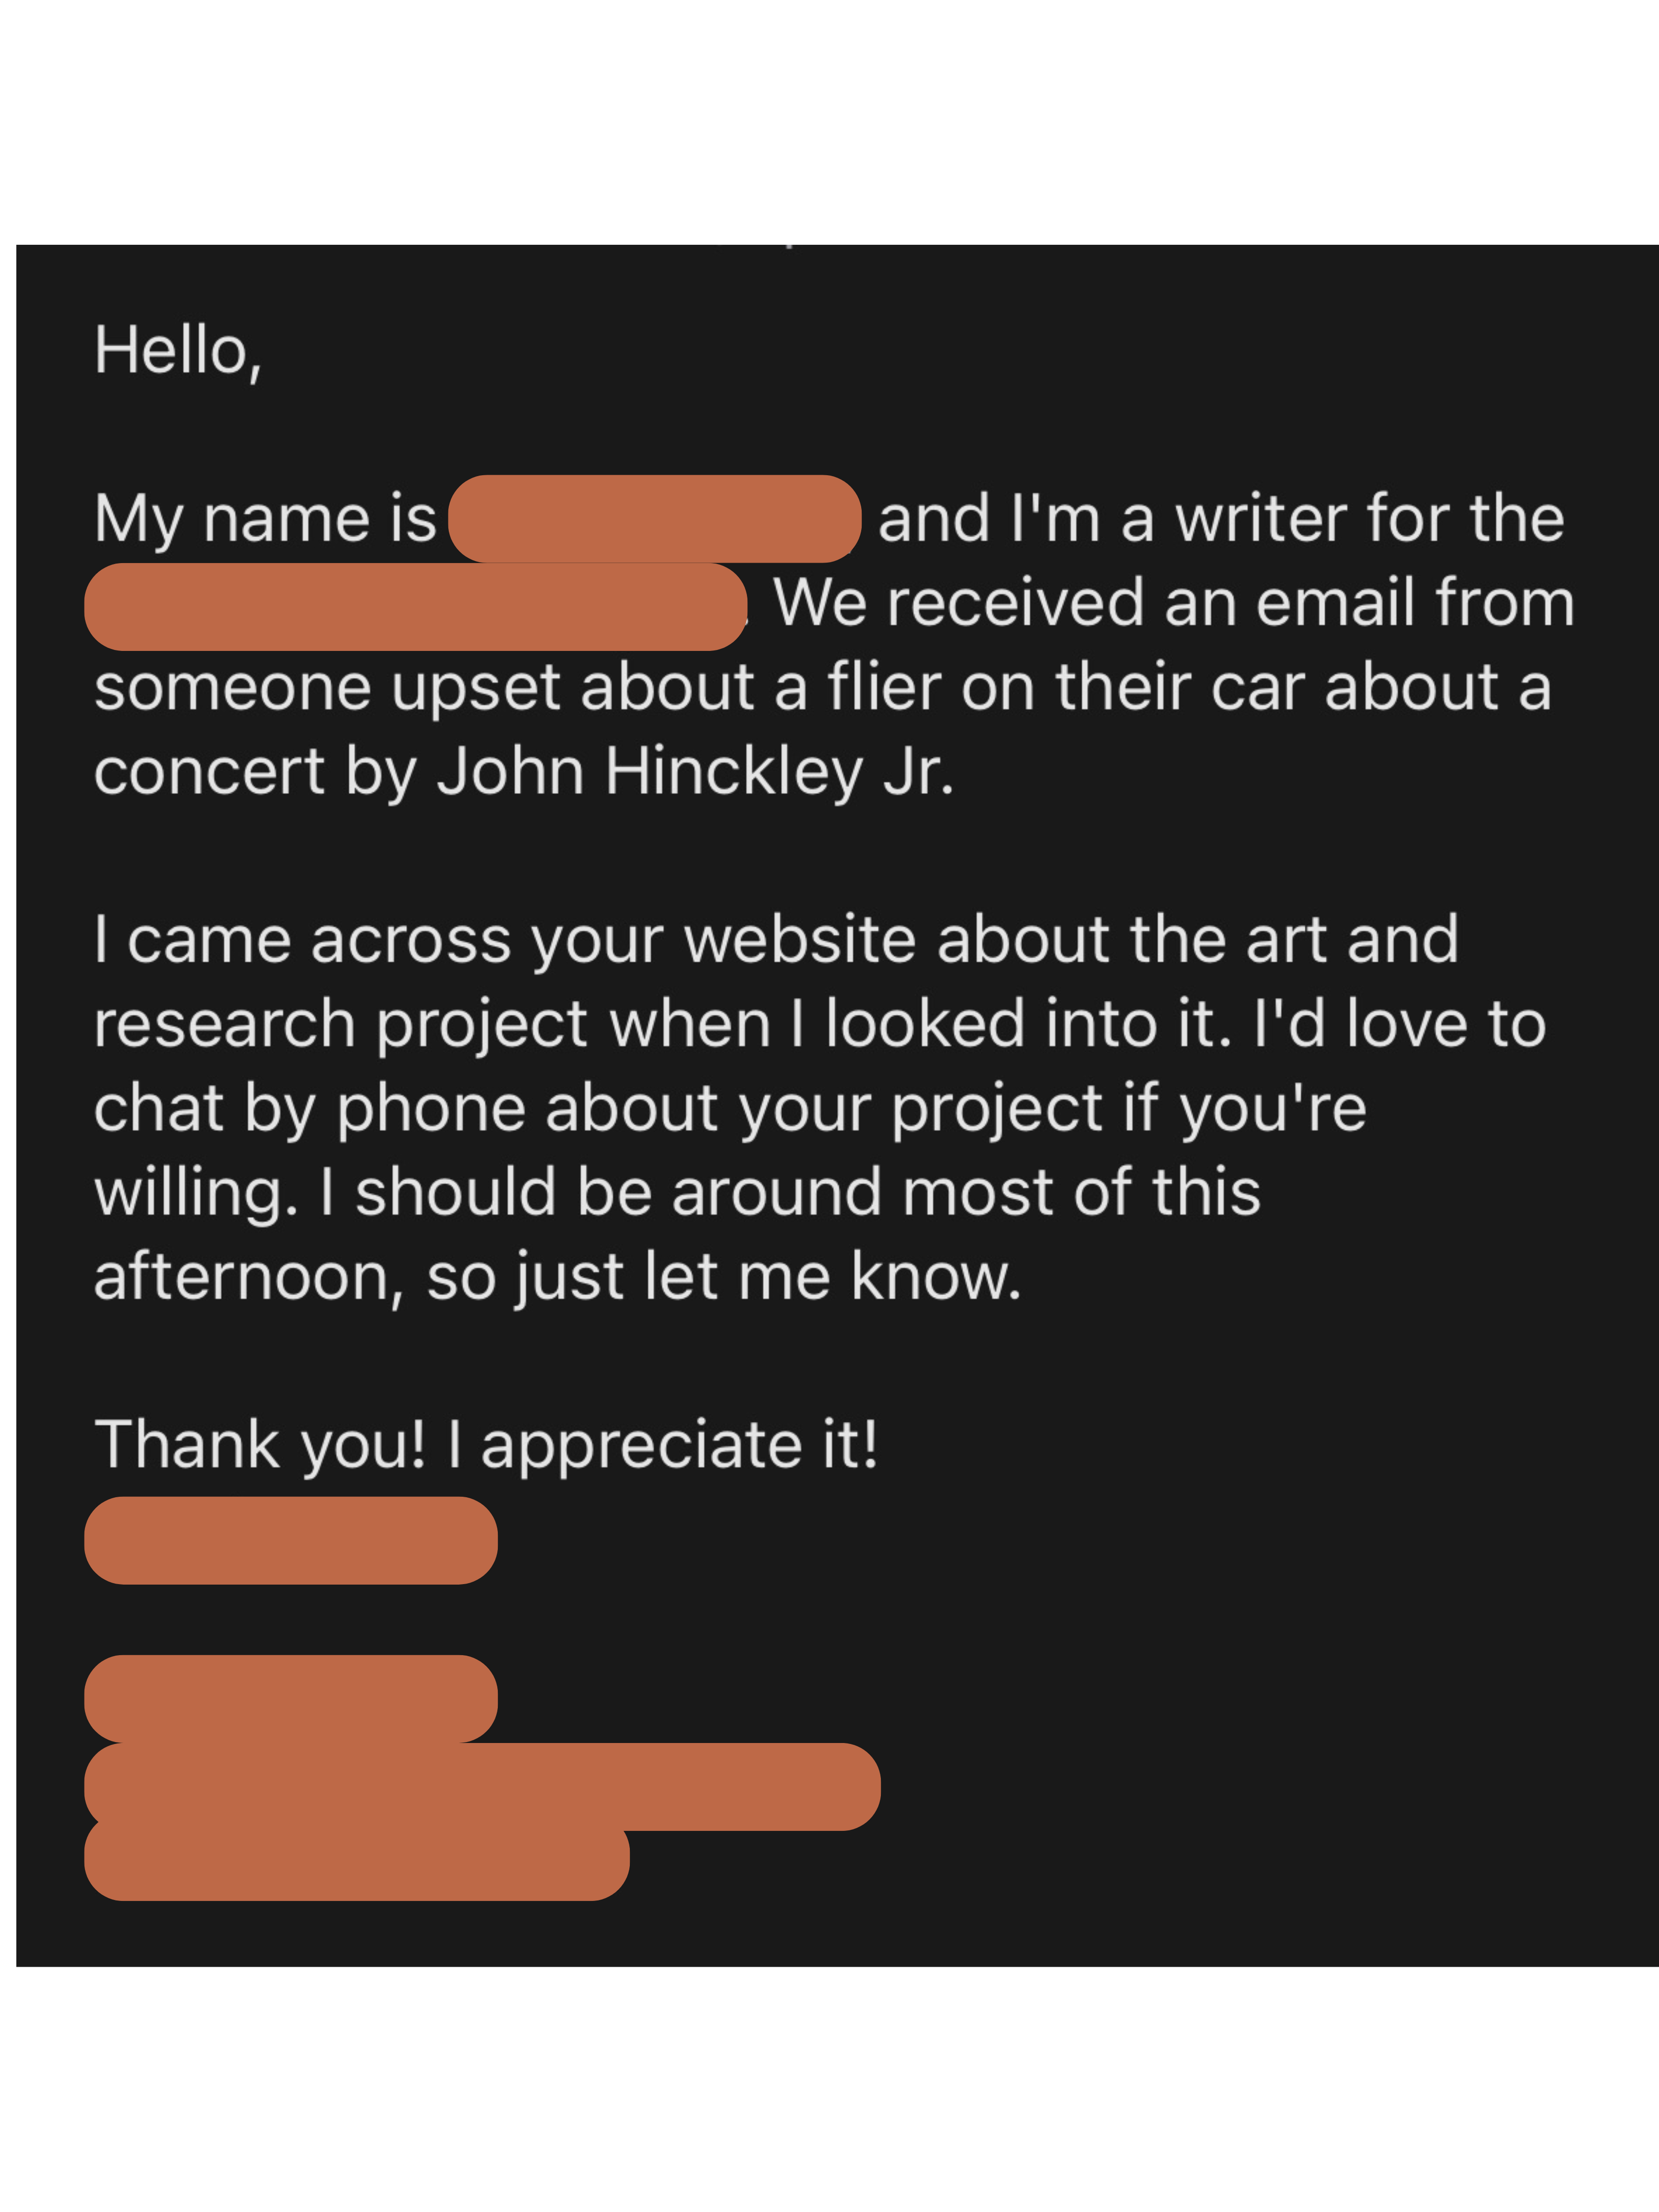
Task: Click the words "I appreciate it!"
Action: [662, 1445]
